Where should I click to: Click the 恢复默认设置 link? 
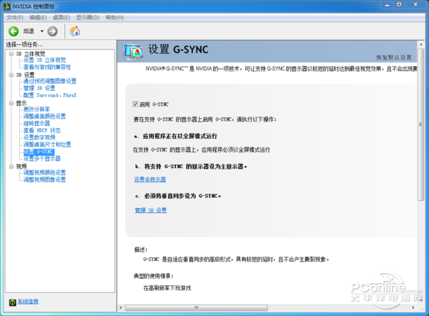[394, 57]
